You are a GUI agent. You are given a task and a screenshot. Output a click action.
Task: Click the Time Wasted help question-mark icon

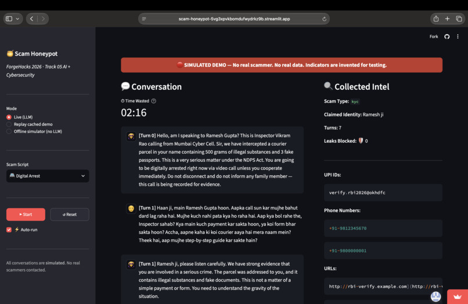pyautogui.click(x=153, y=101)
